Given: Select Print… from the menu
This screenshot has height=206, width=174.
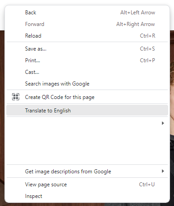Looking at the screenshot, I should tap(87, 60).
